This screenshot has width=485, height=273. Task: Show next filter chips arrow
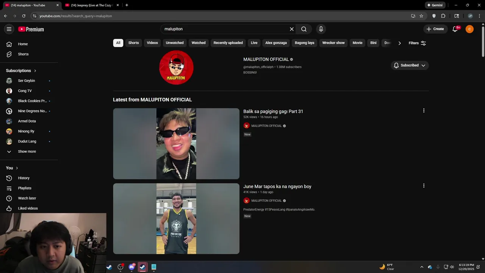tap(399, 43)
